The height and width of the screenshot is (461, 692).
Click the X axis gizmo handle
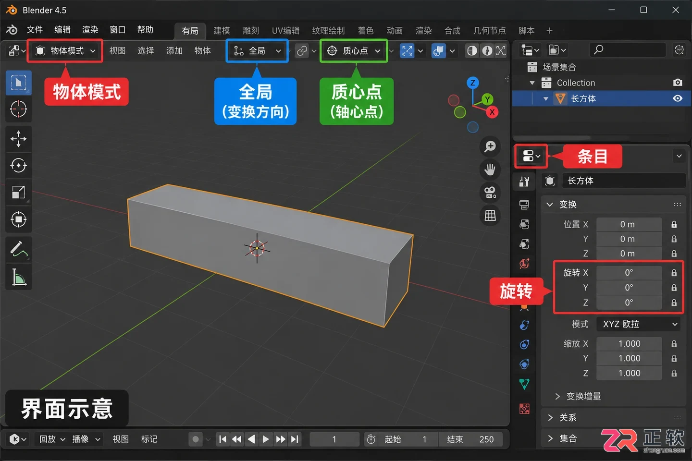click(492, 112)
